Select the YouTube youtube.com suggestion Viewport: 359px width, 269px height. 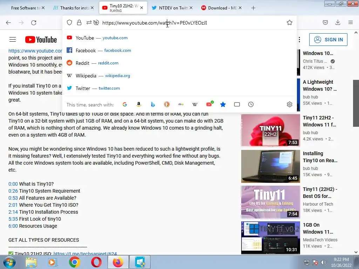[179, 38]
